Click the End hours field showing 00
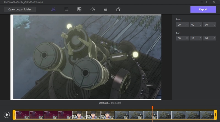Screen dimensions: 220x122 pos(181,38)
